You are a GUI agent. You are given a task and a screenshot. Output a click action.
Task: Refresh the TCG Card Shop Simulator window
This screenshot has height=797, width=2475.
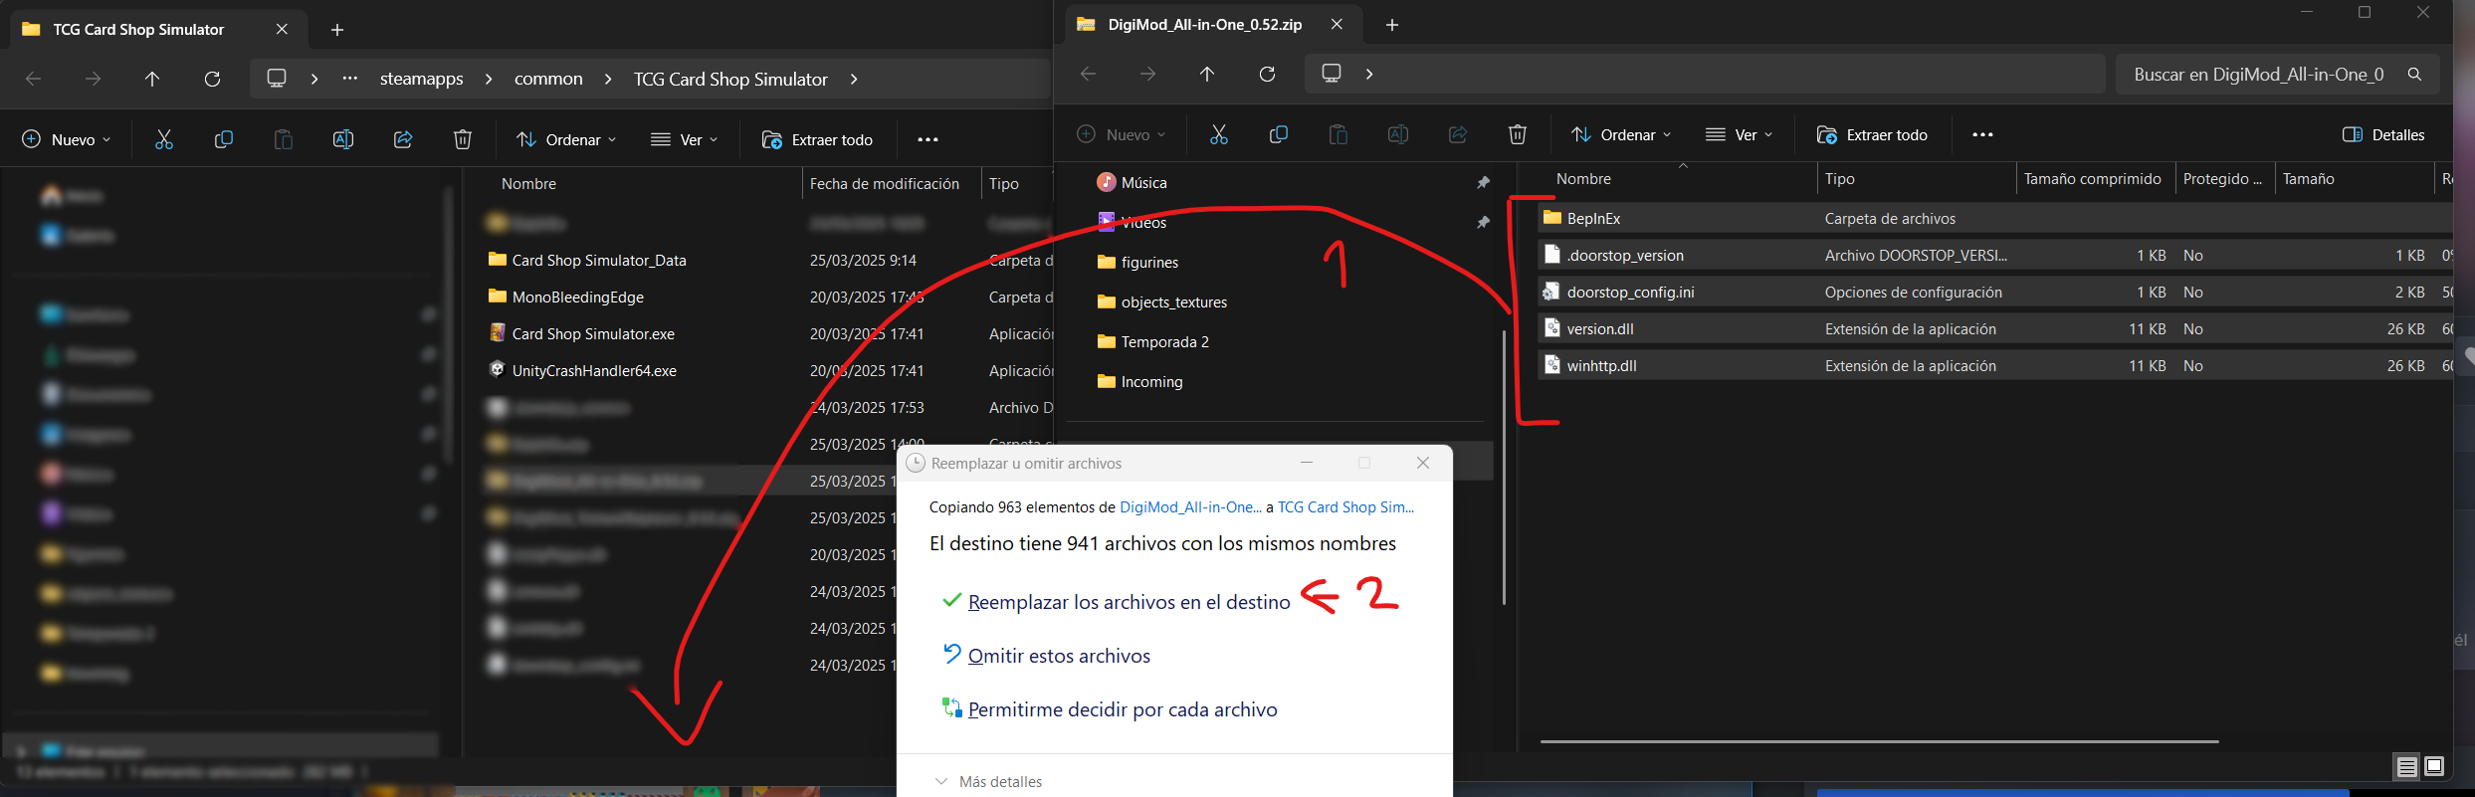[x=212, y=79]
